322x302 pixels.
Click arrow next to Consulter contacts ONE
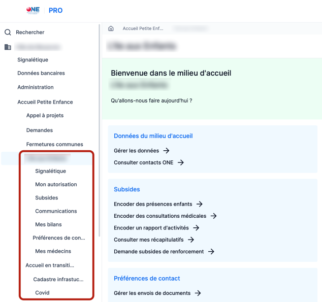pyautogui.click(x=180, y=162)
